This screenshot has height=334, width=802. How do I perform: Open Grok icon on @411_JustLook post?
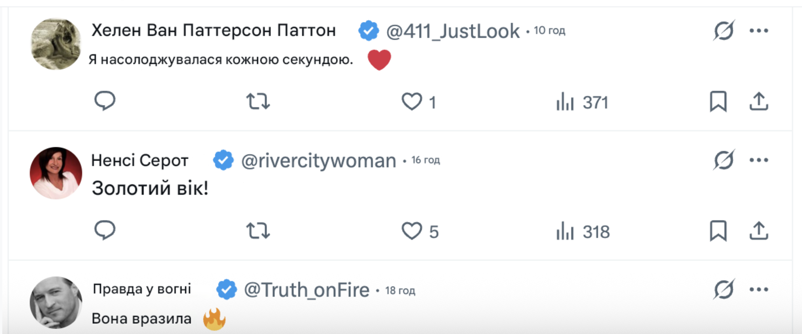(724, 31)
